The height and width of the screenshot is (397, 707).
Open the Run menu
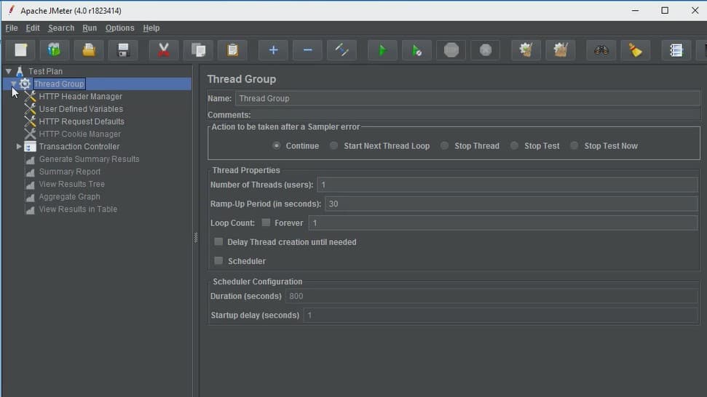(x=90, y=28)
